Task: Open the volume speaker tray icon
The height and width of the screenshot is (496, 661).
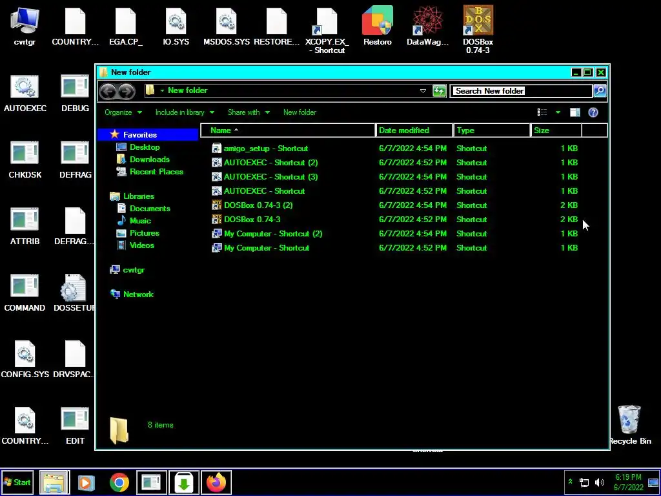Action: tap(599, 482)
